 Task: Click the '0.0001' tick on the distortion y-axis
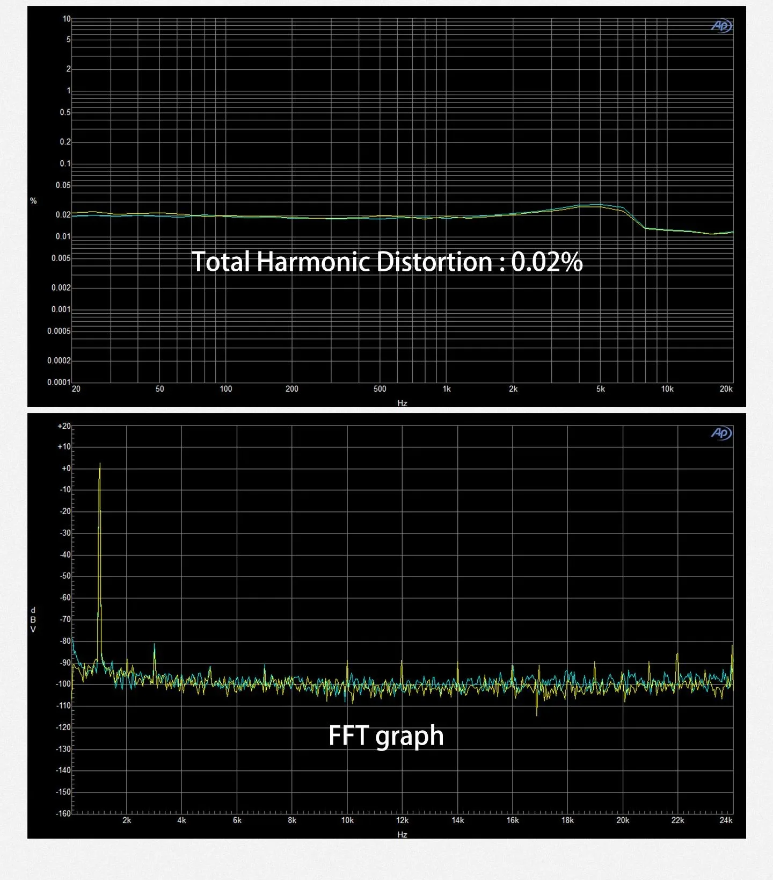[59, 382]
